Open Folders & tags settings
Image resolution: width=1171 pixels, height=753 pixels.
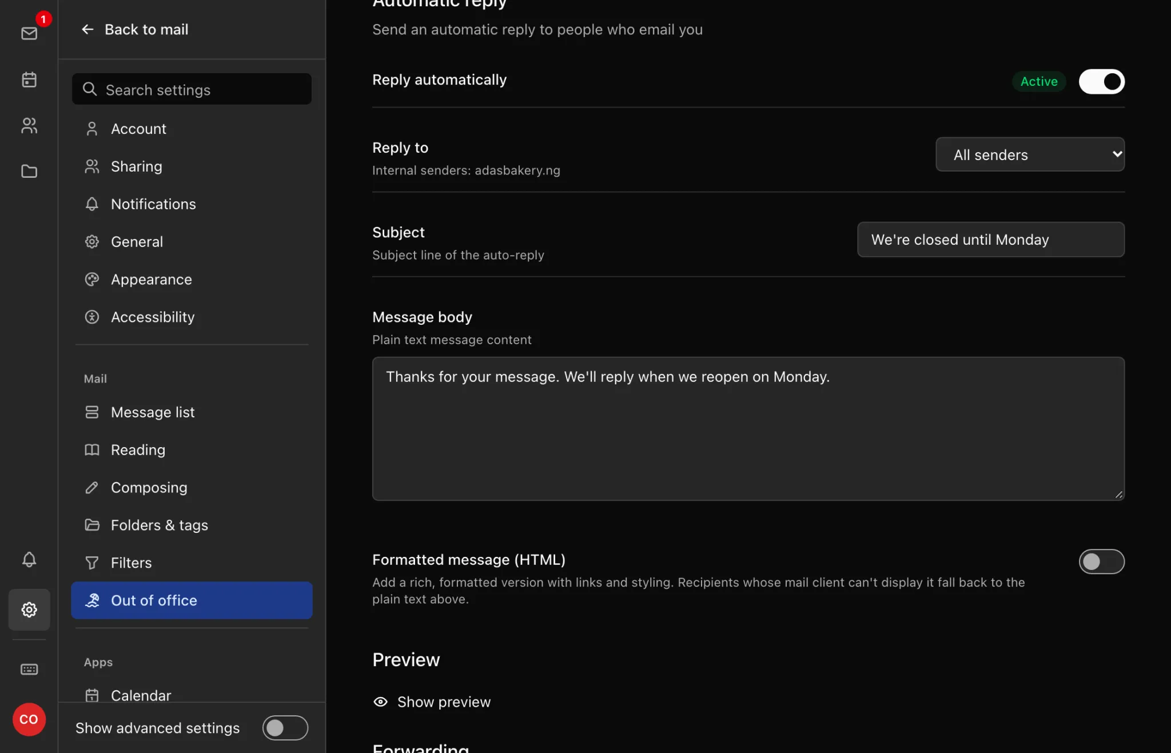click(192, 525)
